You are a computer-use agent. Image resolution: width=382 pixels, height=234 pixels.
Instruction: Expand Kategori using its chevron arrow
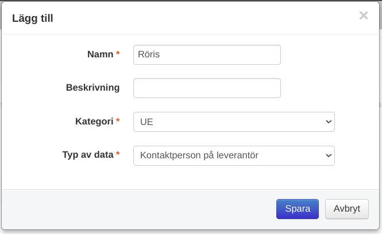click(329, 122)
